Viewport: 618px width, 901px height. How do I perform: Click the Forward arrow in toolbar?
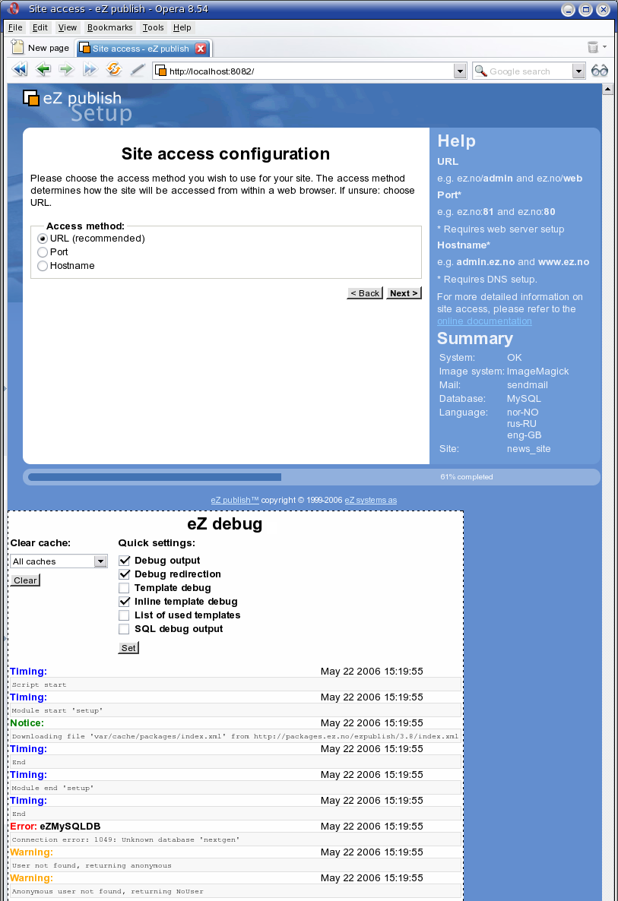(x=67, y=70)
